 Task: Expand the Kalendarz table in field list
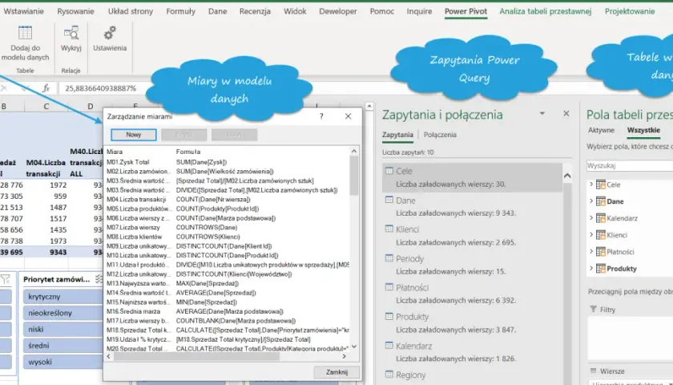[x=591, y=218]
